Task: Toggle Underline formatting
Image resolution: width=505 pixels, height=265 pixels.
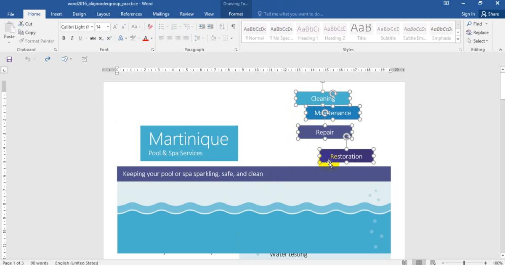Action: (80, 38)
